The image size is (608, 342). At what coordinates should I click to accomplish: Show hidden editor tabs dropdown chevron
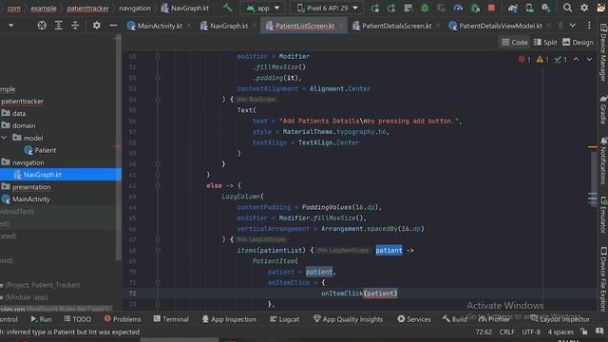pos(573,26)
